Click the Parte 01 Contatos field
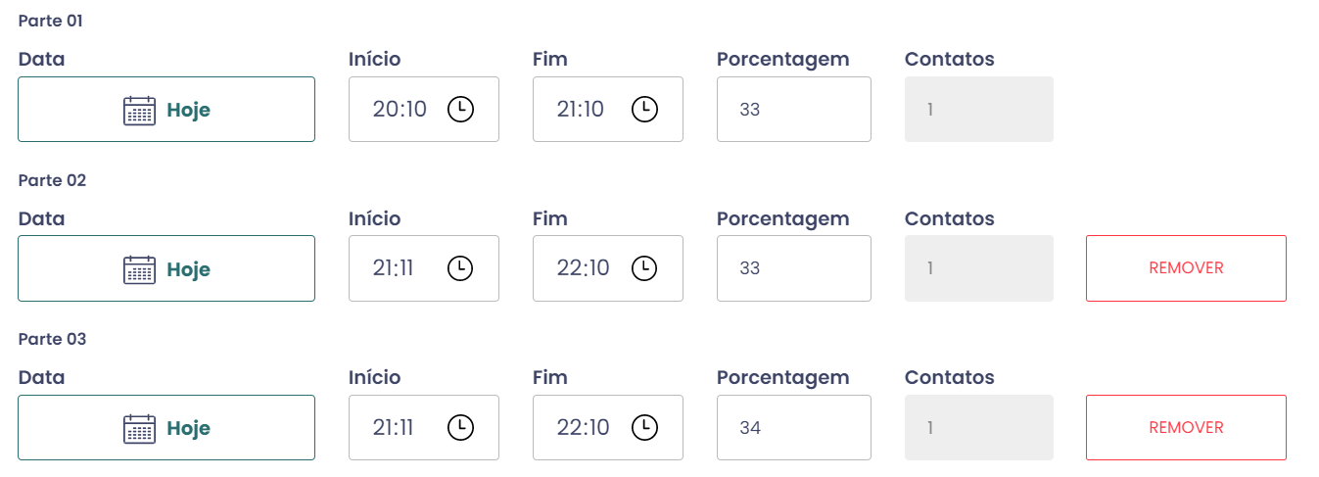Image resolution: width=1319 pixels, height=477 pixels. [978, 110]
